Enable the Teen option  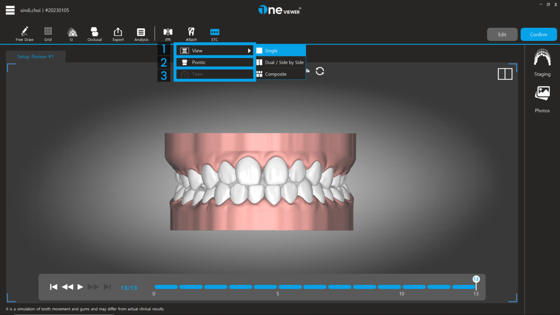[x=214, y=74]
